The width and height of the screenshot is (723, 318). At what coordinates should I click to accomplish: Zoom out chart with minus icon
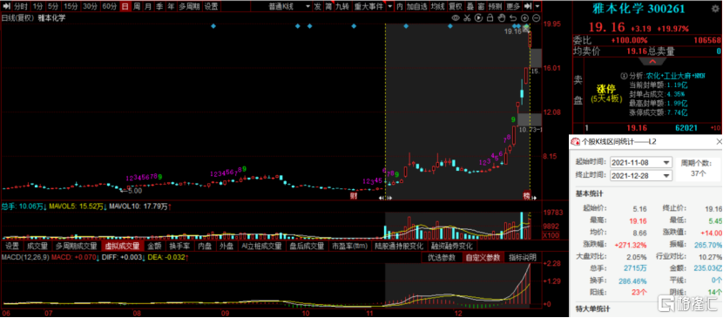[x=537, y=18]
